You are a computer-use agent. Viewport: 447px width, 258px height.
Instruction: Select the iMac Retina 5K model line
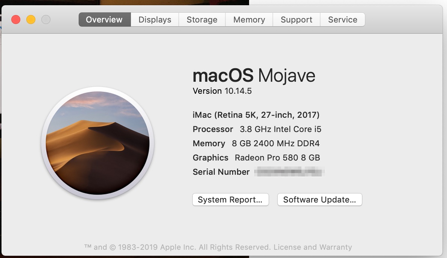coord(256,115)
